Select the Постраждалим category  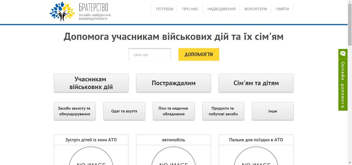click(x=173, y=83)
